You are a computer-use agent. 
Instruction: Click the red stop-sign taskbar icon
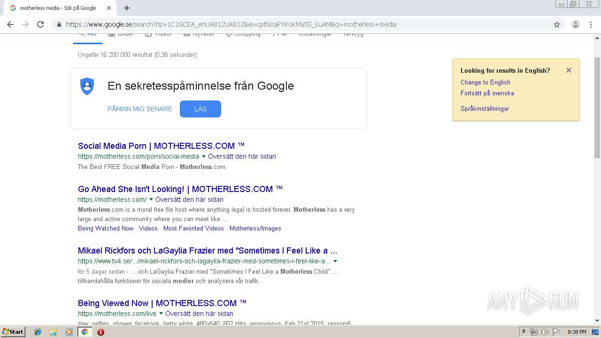click(100, 332)
